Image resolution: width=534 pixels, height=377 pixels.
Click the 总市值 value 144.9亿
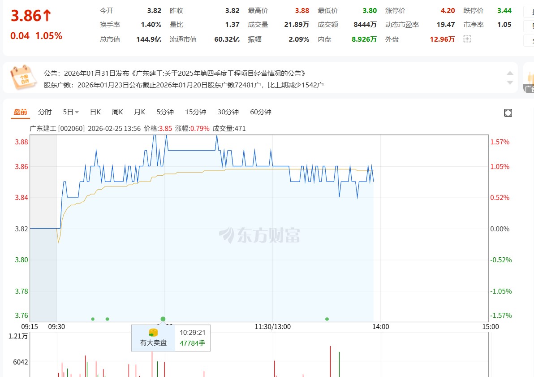click(x=149, y=39)
